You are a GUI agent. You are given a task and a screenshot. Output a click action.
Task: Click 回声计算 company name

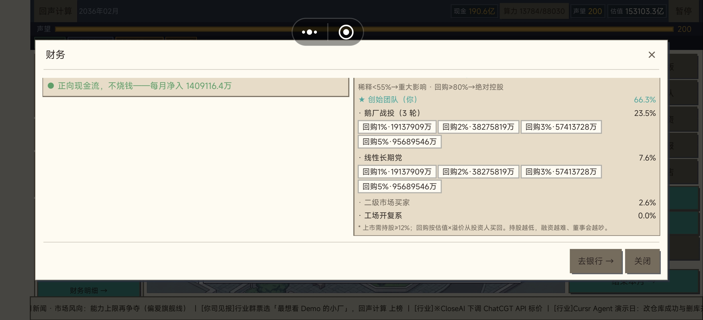tap(56, 11)
